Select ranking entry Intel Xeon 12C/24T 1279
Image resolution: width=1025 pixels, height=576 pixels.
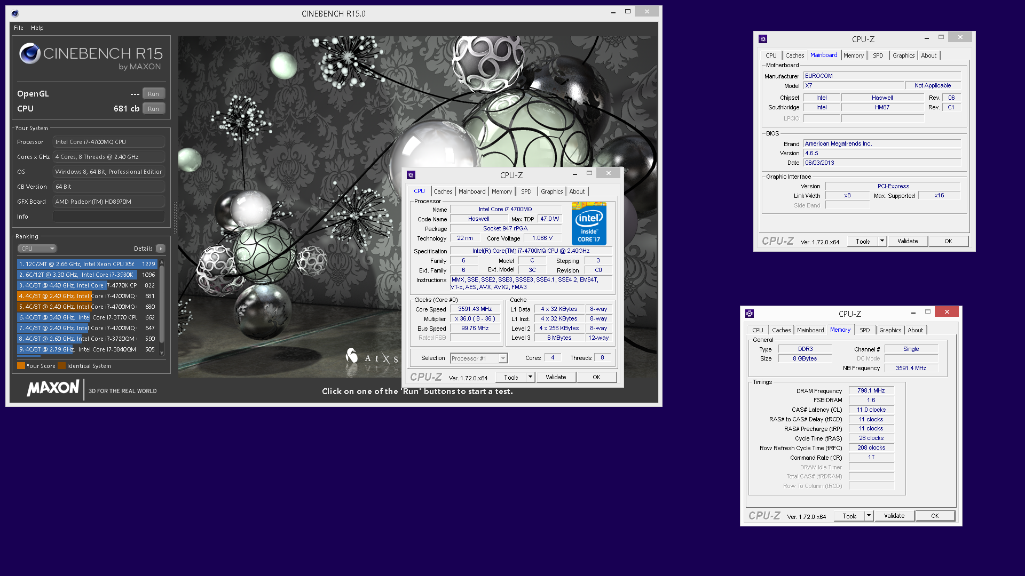[87, 264]
